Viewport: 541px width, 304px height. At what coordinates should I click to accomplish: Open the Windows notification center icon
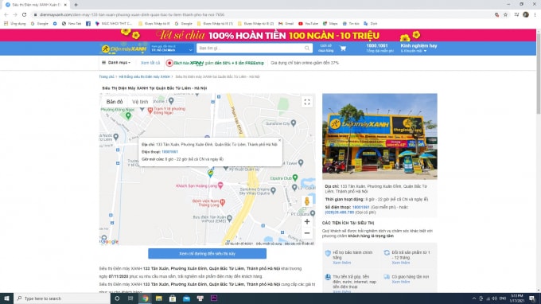pos(532,298)
